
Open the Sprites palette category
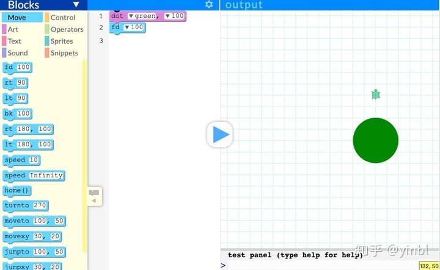pos(65,41)
